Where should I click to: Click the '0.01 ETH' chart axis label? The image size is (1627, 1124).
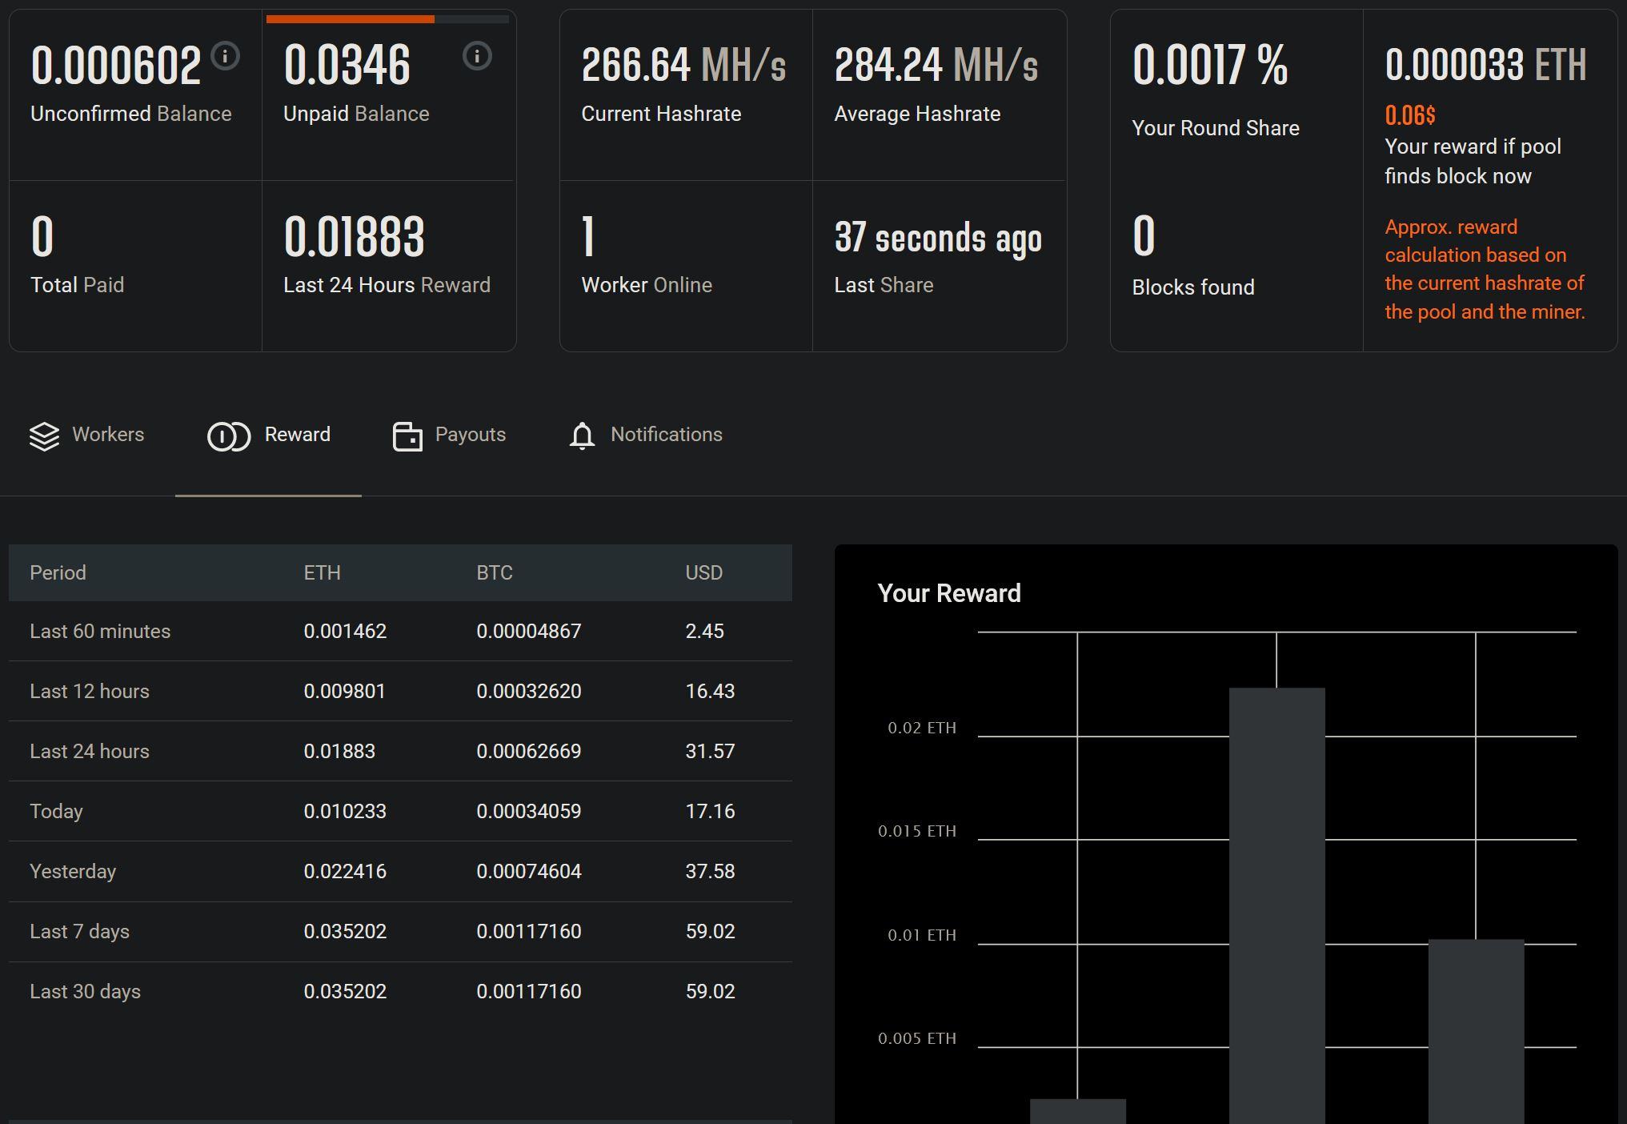(922, 935)
